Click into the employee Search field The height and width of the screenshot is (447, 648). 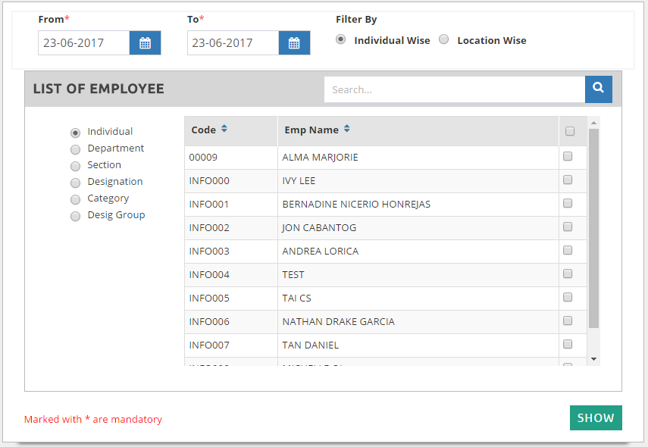click(x=455, y=89)
